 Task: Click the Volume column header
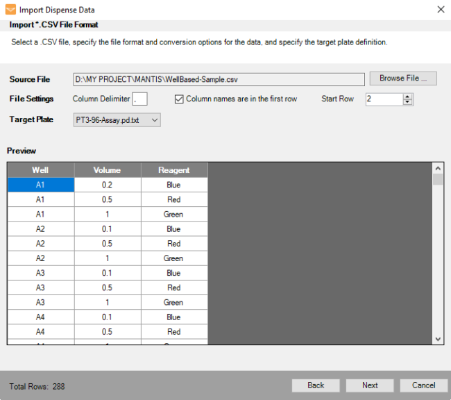point(108,170)
